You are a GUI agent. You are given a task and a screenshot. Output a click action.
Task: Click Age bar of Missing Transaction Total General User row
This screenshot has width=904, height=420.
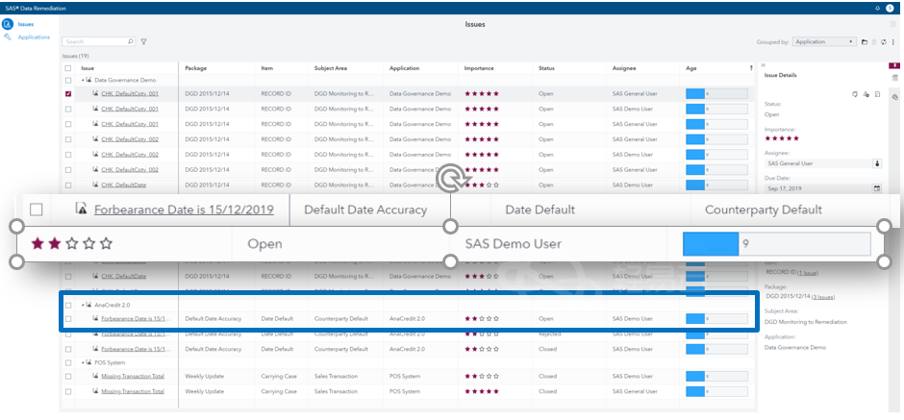click(716, 392)
